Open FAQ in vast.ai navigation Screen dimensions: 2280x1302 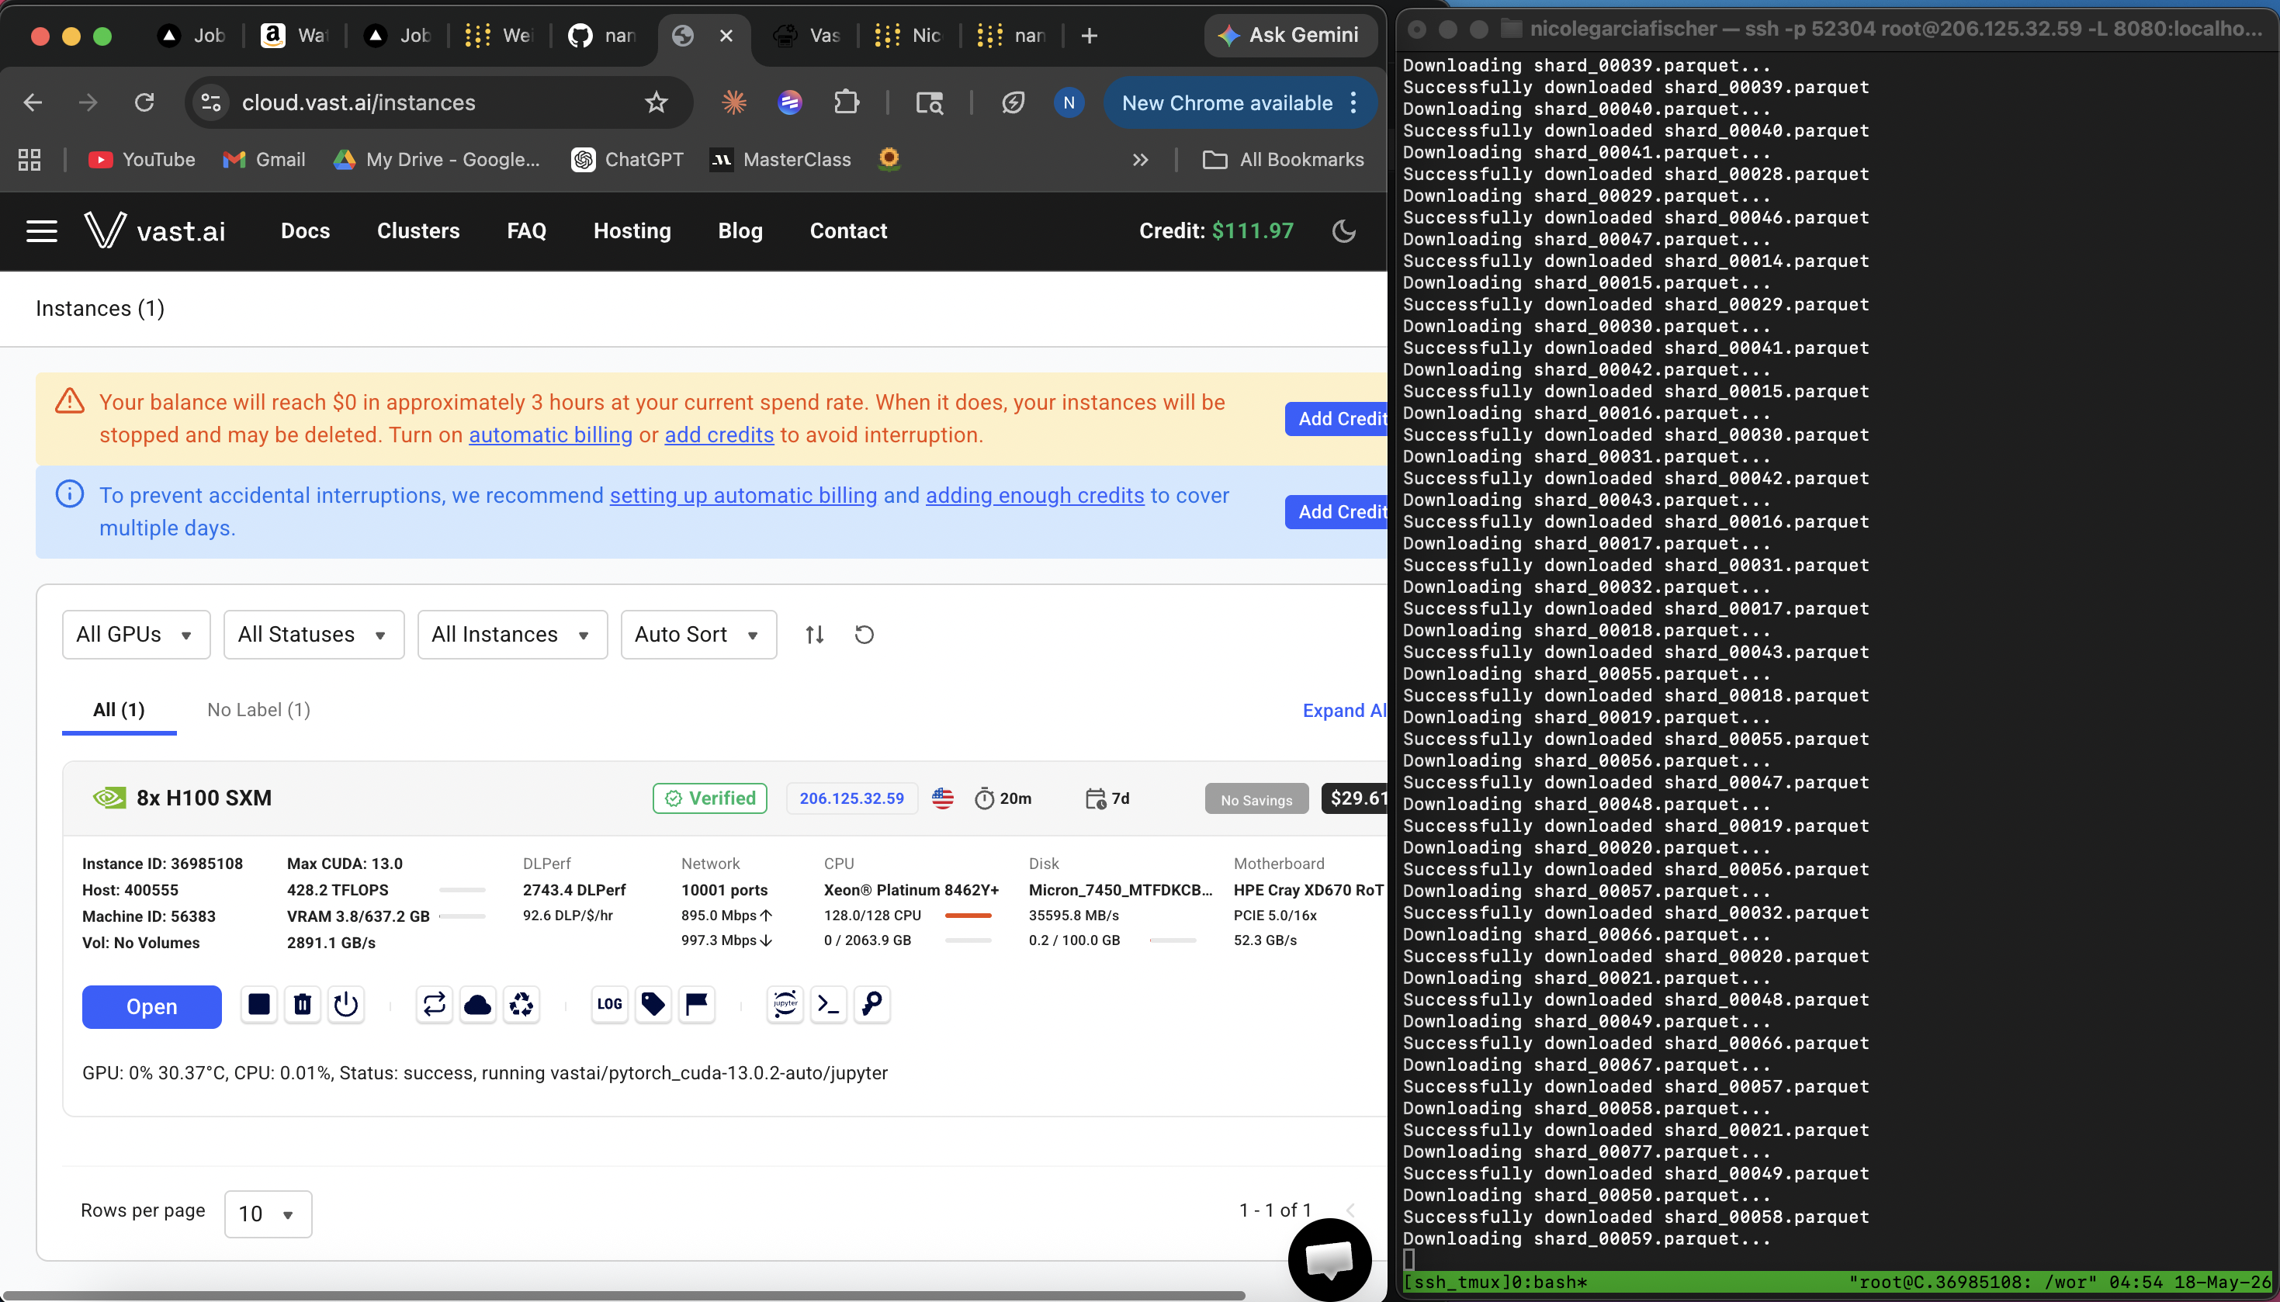point(527,230)
